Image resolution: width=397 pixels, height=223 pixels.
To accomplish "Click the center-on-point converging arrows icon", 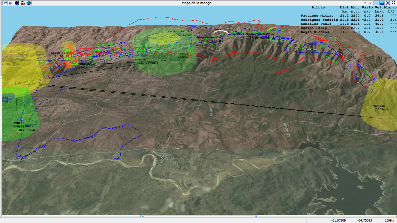I will (388, 3).
